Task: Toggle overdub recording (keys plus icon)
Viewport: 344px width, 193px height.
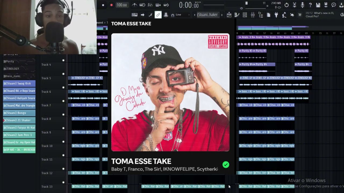Action: (x=158, y=5)
